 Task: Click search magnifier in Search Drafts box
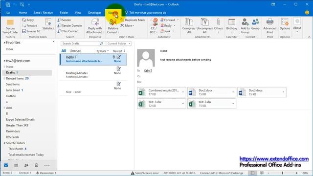click(101, 44)
